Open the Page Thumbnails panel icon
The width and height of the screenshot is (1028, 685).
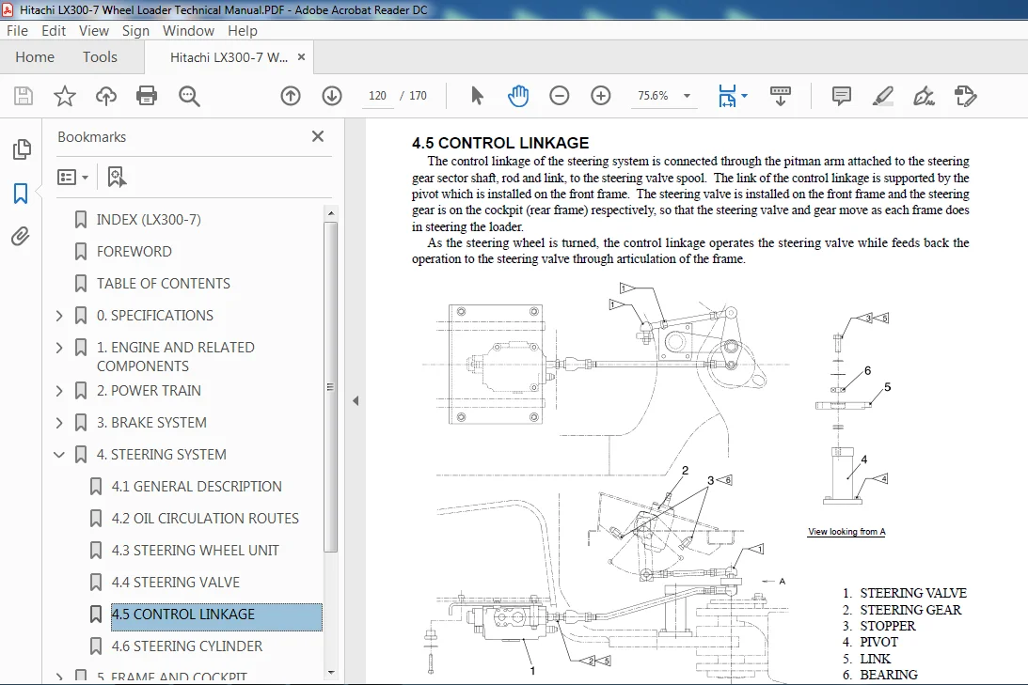click(x=21, y=149)
